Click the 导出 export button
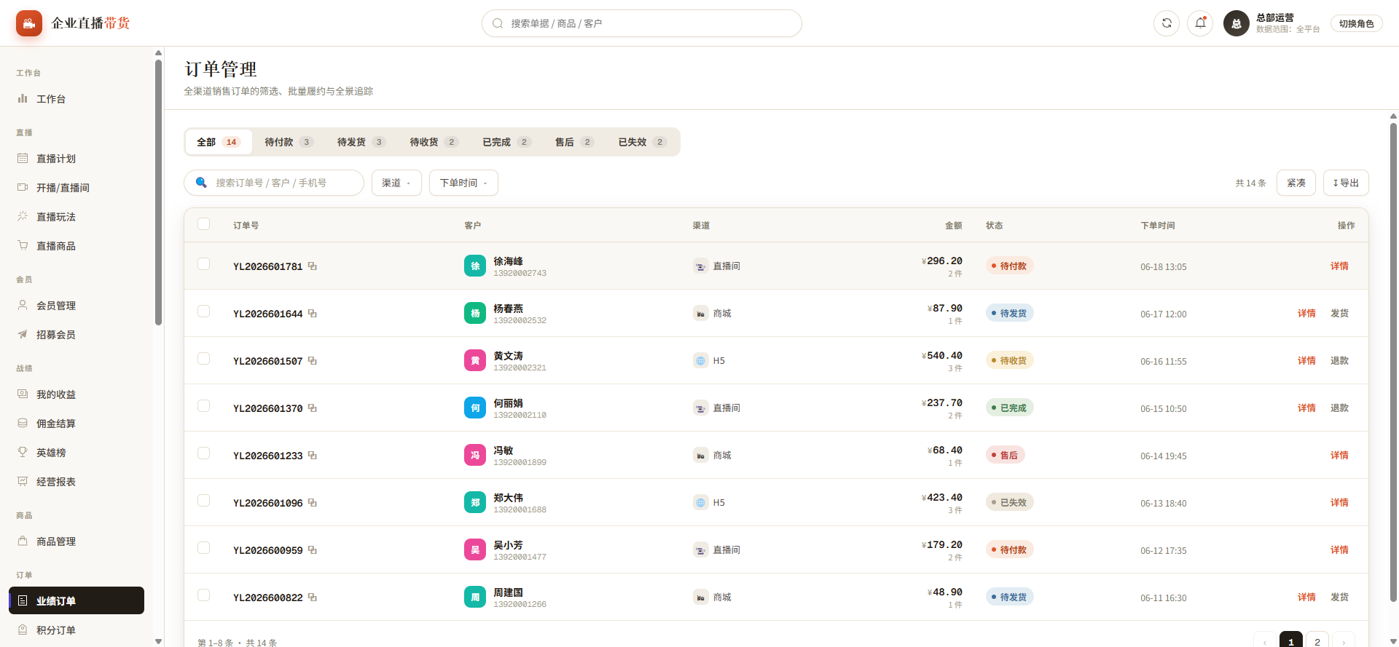 [1346, 183]
